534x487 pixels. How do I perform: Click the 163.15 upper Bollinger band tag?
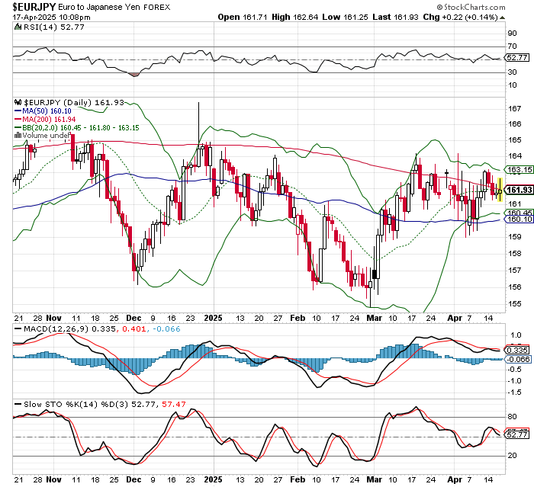tap(518, 169)
